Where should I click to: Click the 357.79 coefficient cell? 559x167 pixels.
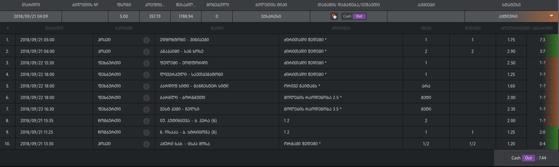tap(155, 17)
